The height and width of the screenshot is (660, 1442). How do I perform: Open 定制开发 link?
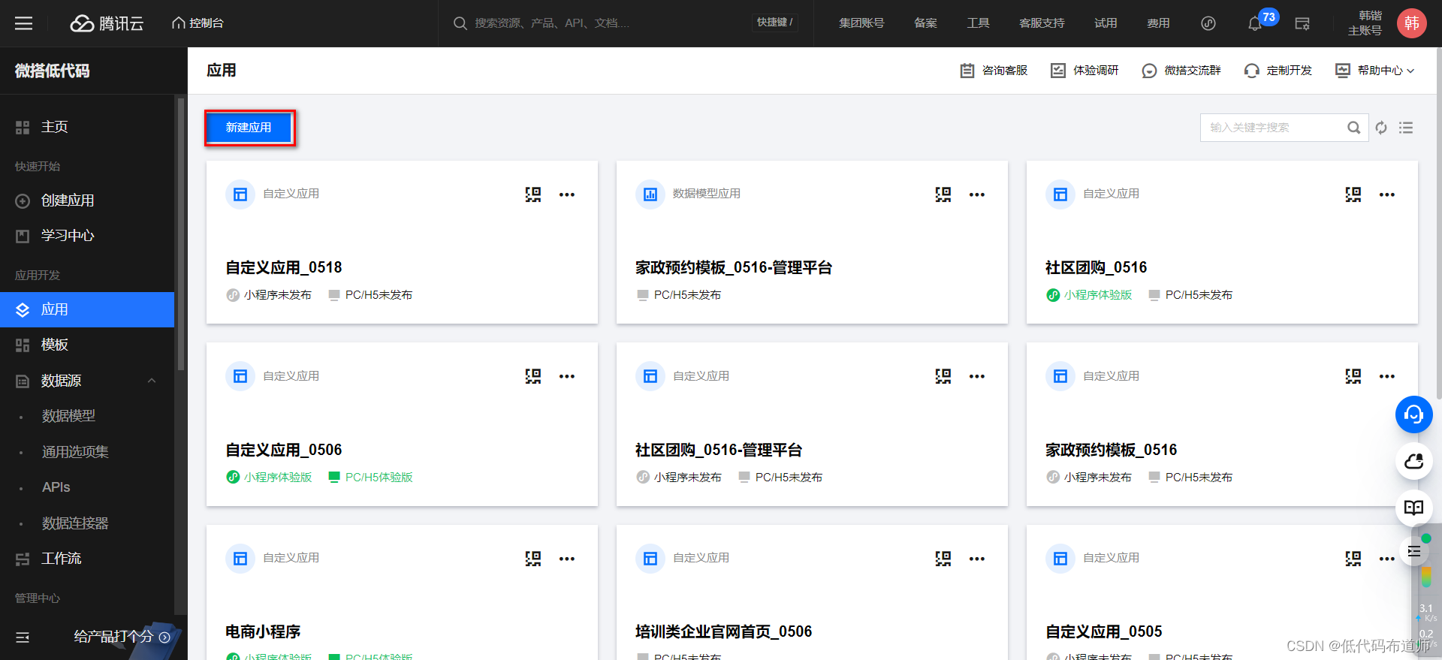point(1278,71)
